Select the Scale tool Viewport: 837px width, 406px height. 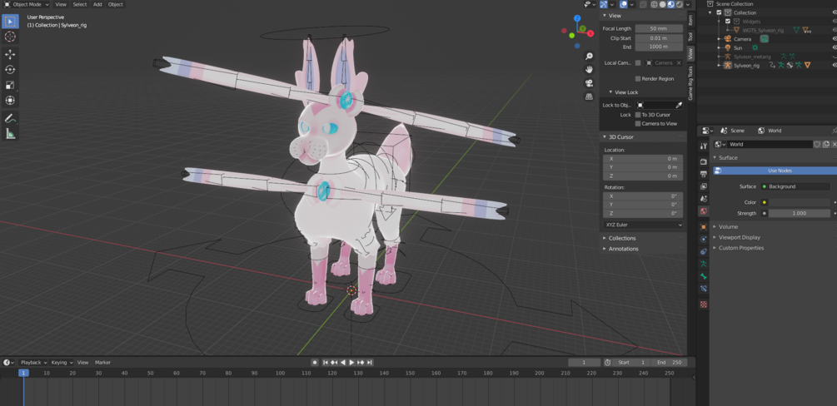click(10, 85)
